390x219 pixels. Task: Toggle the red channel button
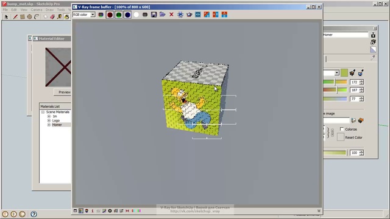point(110,15)
